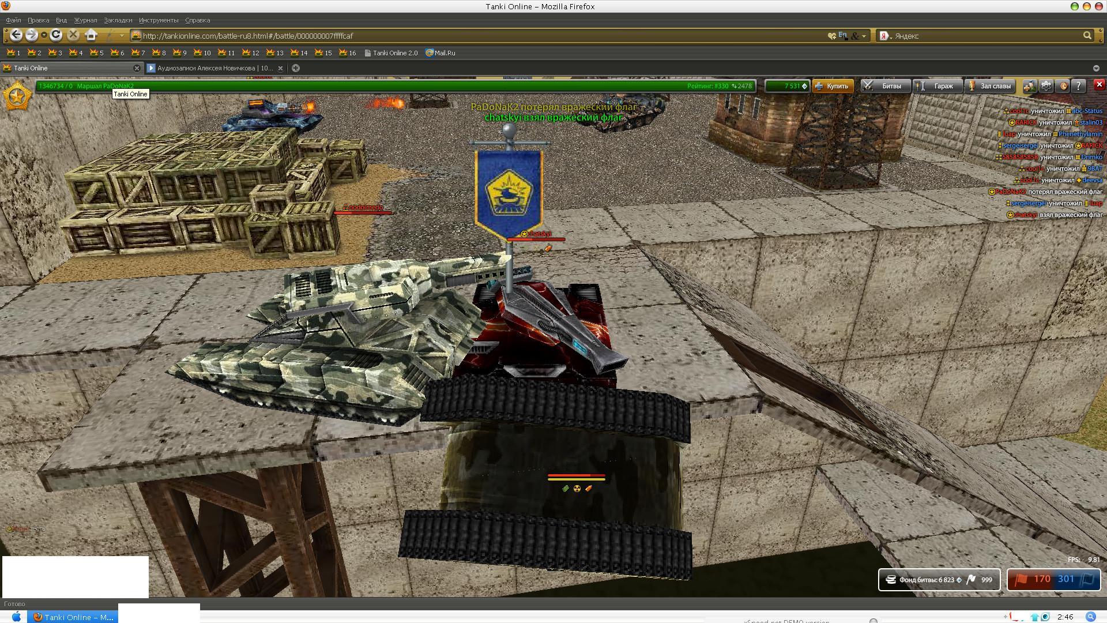Open game settings gear icon
The height and width of the screenshot is (623, 1107).
[x=1046, y=86]
